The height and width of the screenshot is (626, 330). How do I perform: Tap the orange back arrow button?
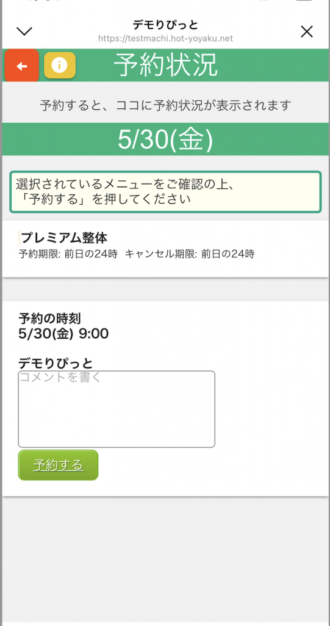tap(21, 65)
